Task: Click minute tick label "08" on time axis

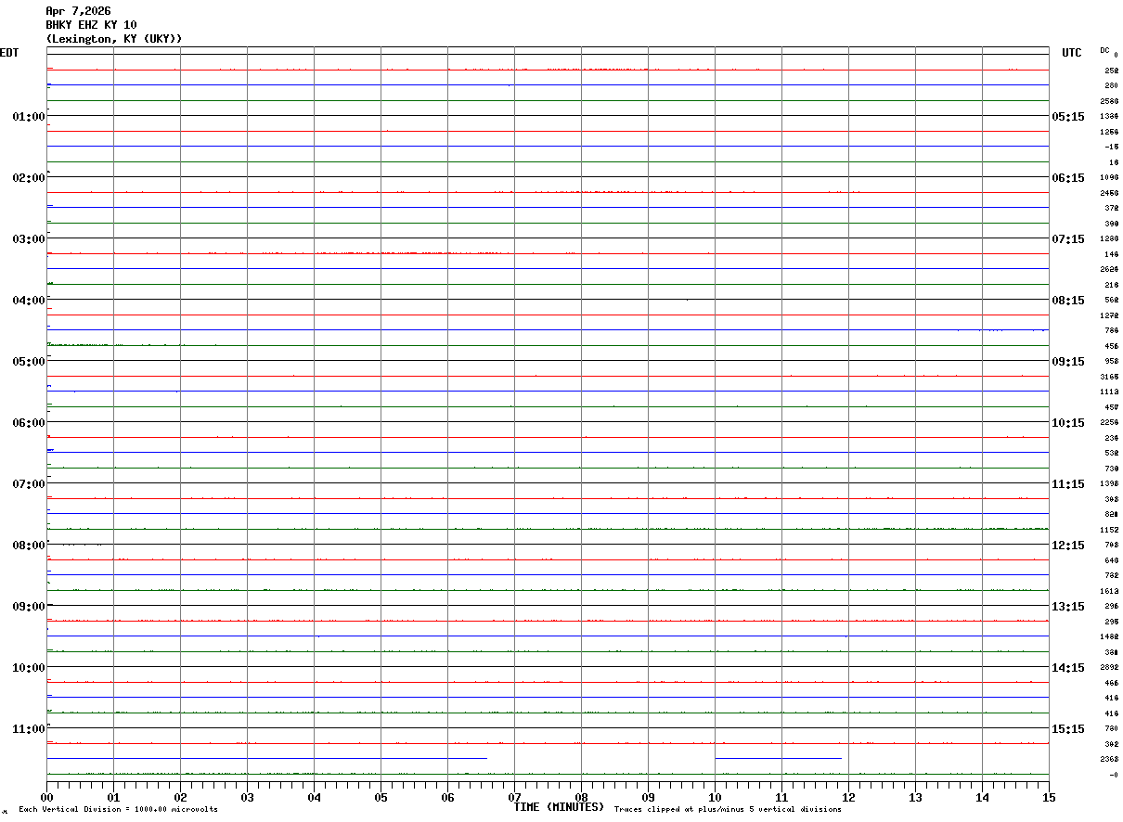Action: point(581,797)
